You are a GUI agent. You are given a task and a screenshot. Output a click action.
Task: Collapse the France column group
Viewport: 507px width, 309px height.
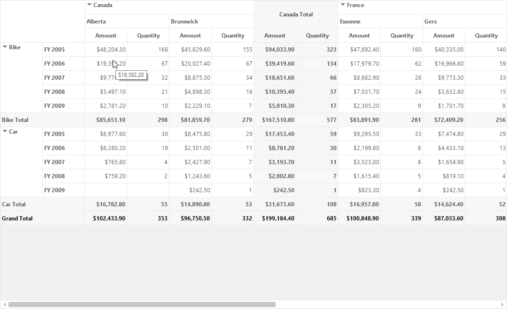[x=343, y=5]
